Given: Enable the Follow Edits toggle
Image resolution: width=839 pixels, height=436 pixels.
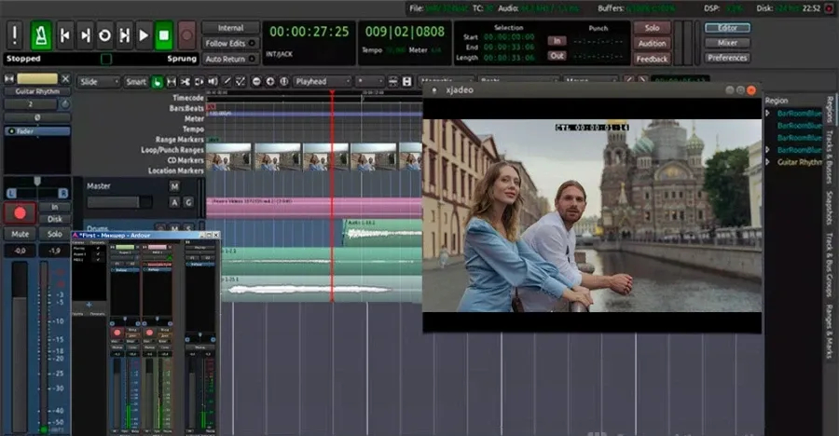Looking at the screenshot, I should [230, 44].
